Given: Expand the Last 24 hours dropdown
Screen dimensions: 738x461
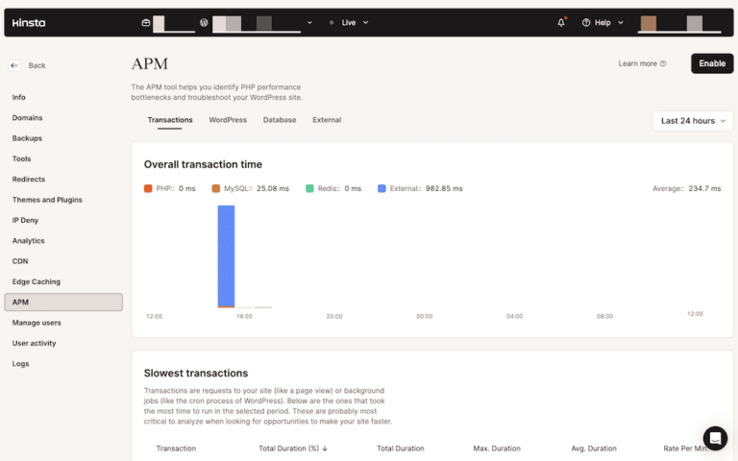Looking at the screenshot, I should pyautogui.click(x=692, y=121).
